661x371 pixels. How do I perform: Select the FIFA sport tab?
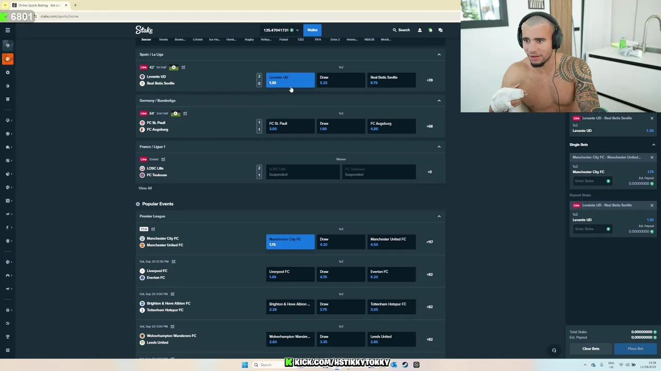[x=318, y=40]
